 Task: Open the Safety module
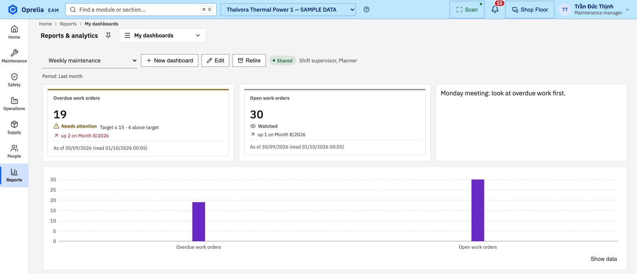[14, 80]
